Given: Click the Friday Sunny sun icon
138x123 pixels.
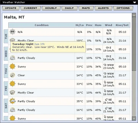Looking at the screenshot, I should 12,84.
